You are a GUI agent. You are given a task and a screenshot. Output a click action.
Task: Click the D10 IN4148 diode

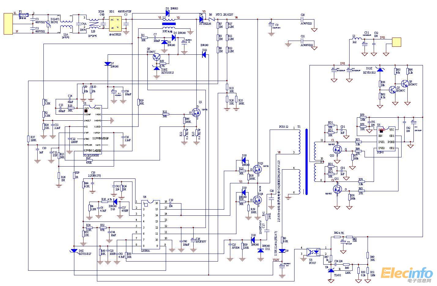pyautogui.click(x=253, y=240)
